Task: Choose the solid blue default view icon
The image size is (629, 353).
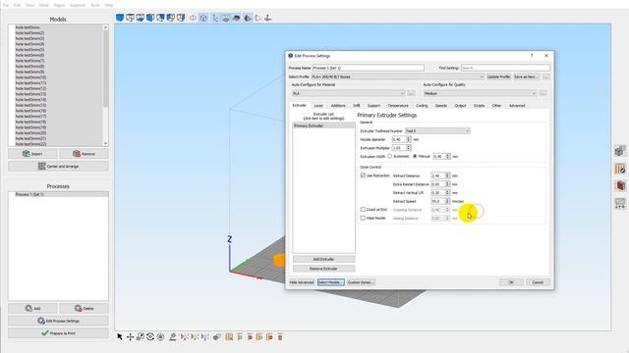Action: tap(120, 18)
